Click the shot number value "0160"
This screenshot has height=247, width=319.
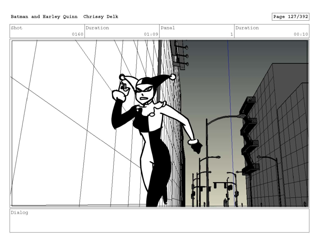78,34
